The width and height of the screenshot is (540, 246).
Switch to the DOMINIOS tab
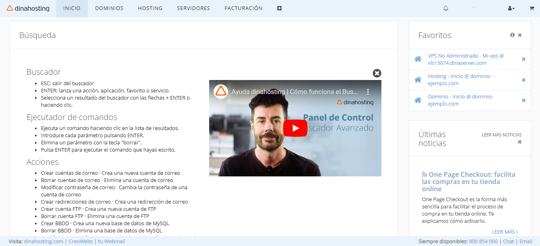tap(109, 8)
